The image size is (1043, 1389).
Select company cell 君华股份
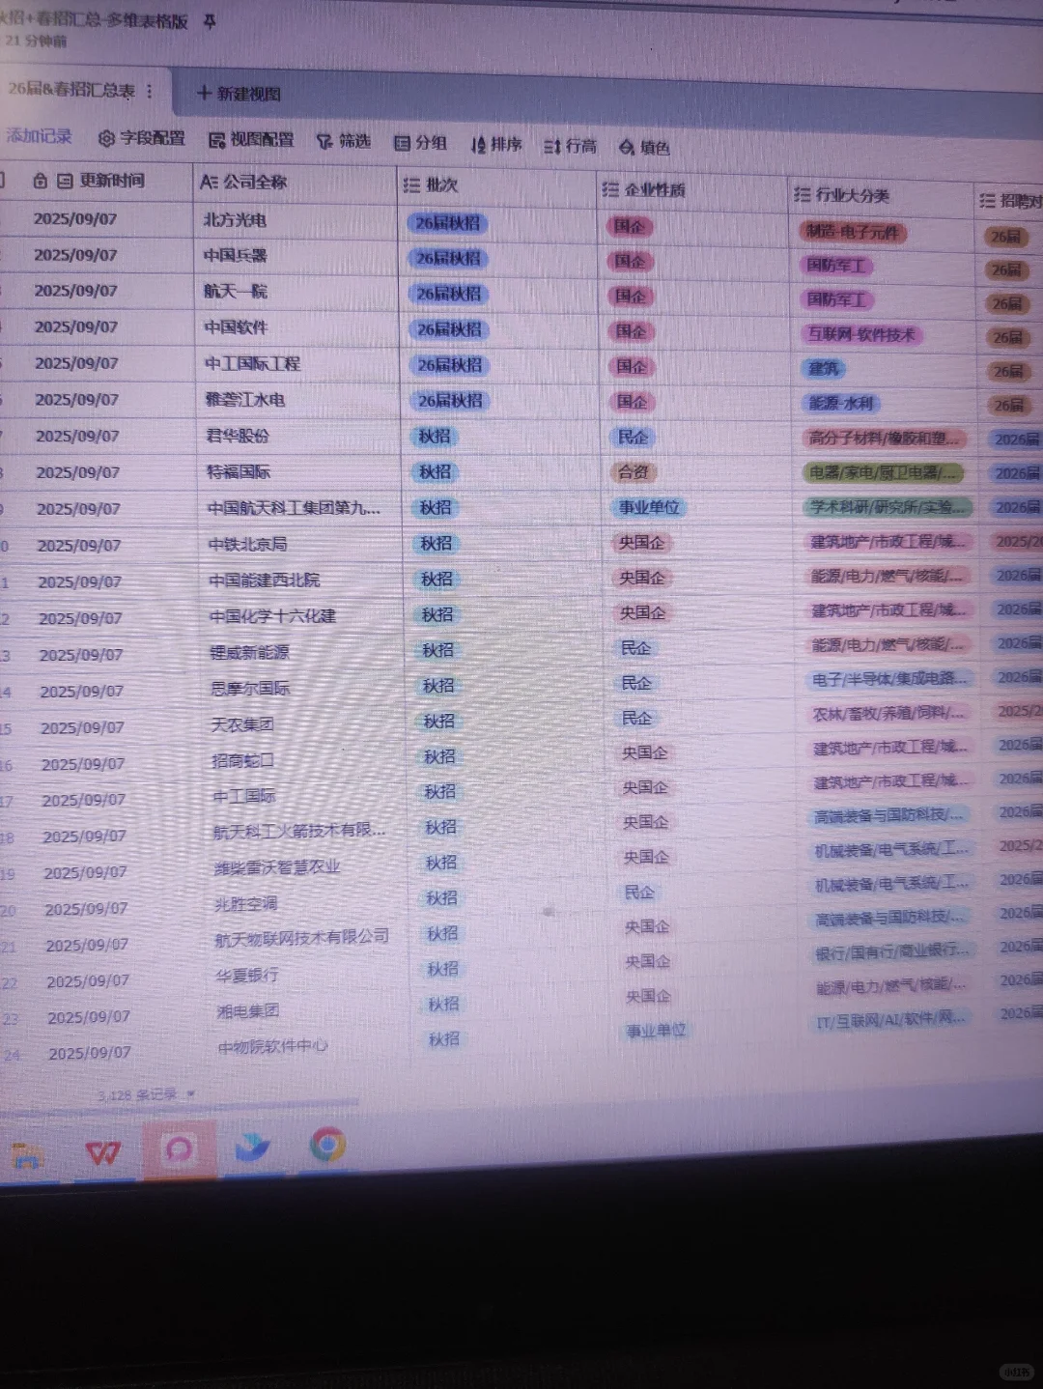click(238, 436)
